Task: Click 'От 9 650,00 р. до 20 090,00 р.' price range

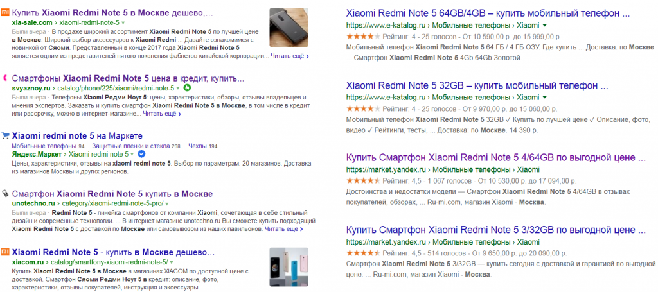Action: tap(519, 253)
